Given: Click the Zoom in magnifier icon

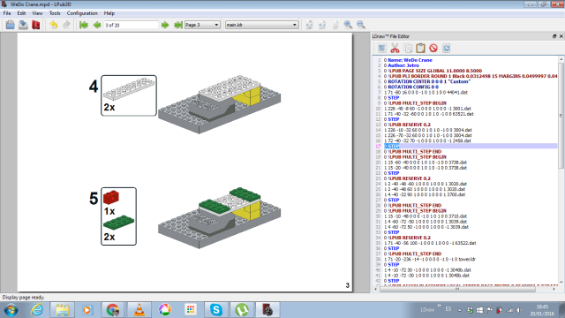Looking at the screenshot, I should (348, 25).
